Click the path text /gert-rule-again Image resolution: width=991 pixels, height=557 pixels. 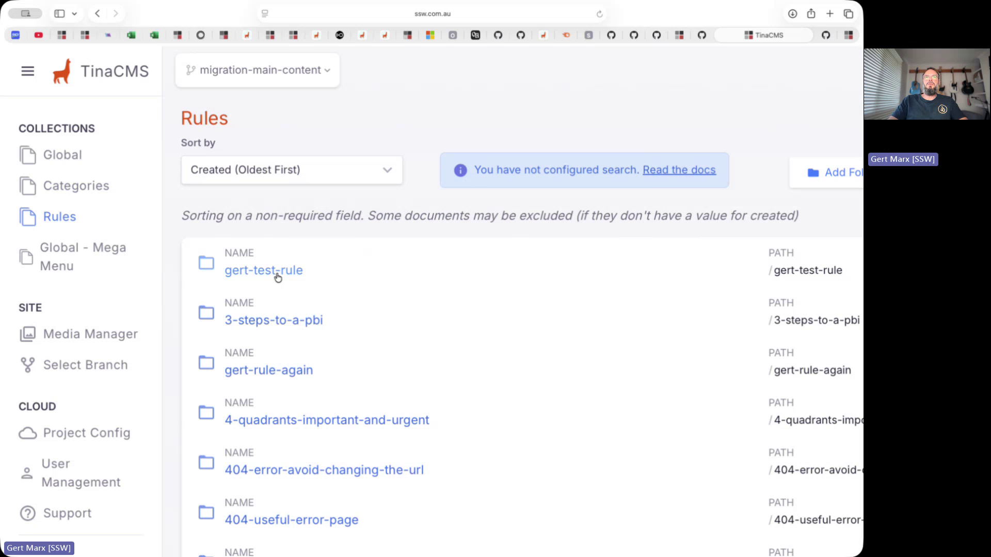pos(810,370)
